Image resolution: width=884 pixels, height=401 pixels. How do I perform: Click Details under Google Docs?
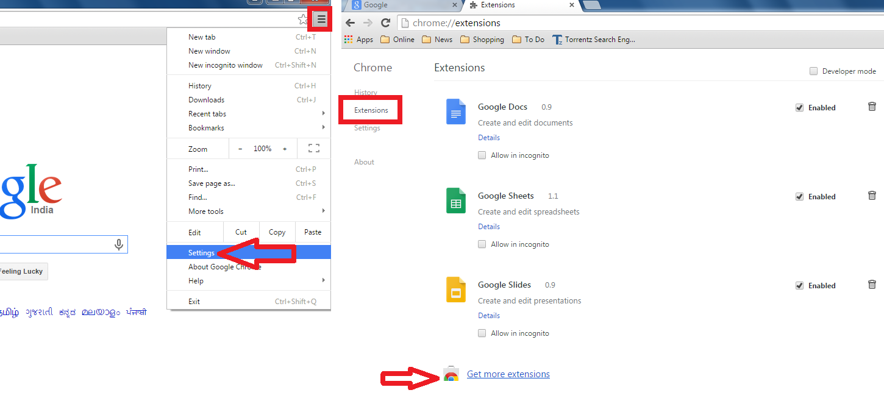point(488,137)
